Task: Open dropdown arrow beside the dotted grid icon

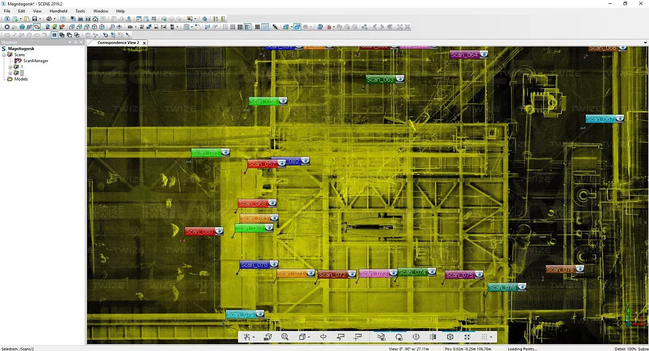Action: [x=491, y=337]
